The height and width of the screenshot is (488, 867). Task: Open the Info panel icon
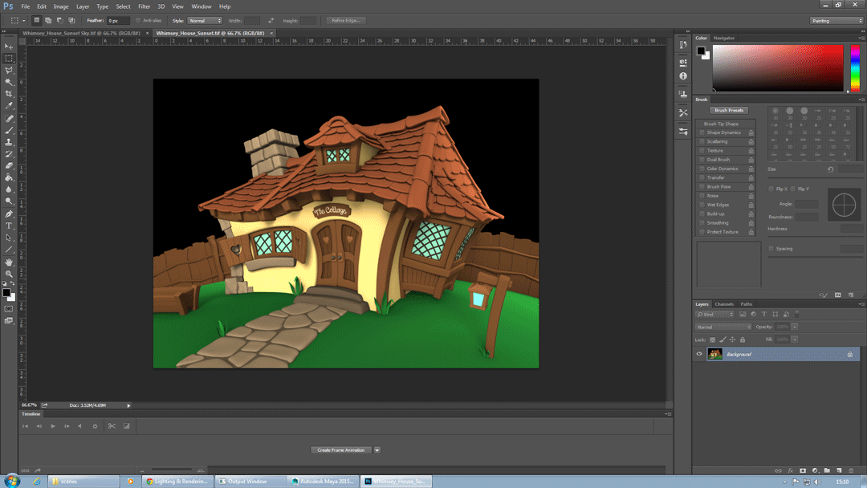click(683, 75)
